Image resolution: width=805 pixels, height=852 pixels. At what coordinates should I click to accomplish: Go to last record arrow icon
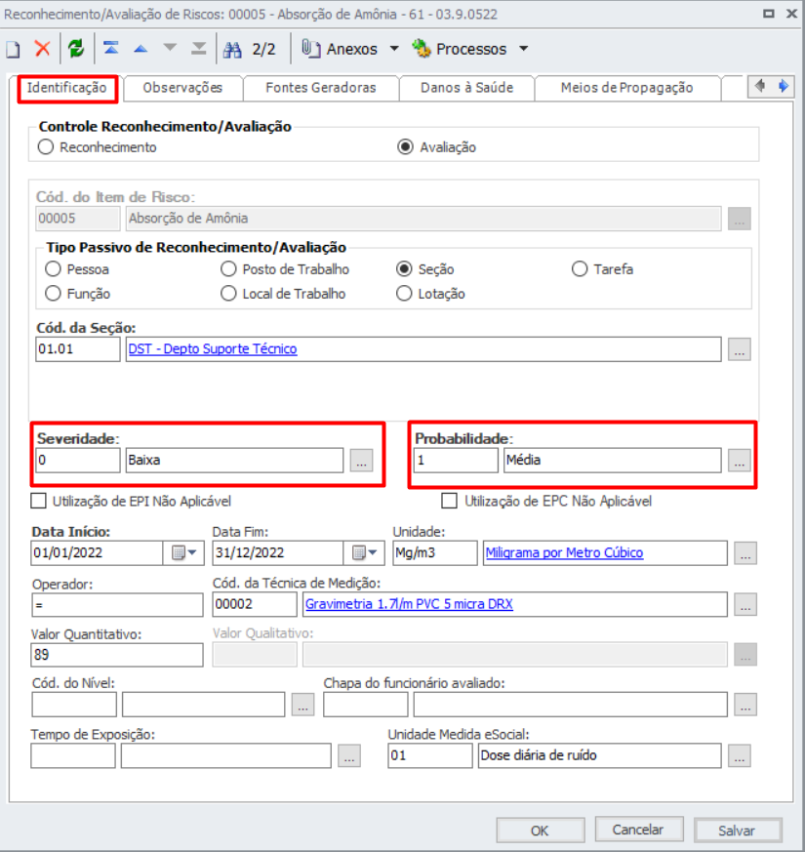point(199,49)
